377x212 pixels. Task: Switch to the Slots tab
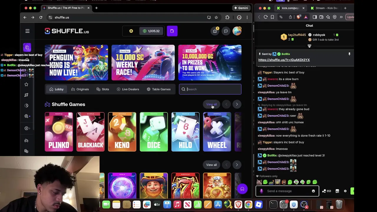click(103, 89)
